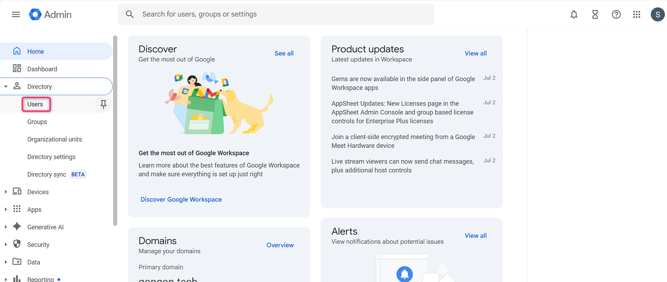This screenshot has height=282, width=667.
Task: Open the Domains Overview link
Action: (x=280, y=245)
